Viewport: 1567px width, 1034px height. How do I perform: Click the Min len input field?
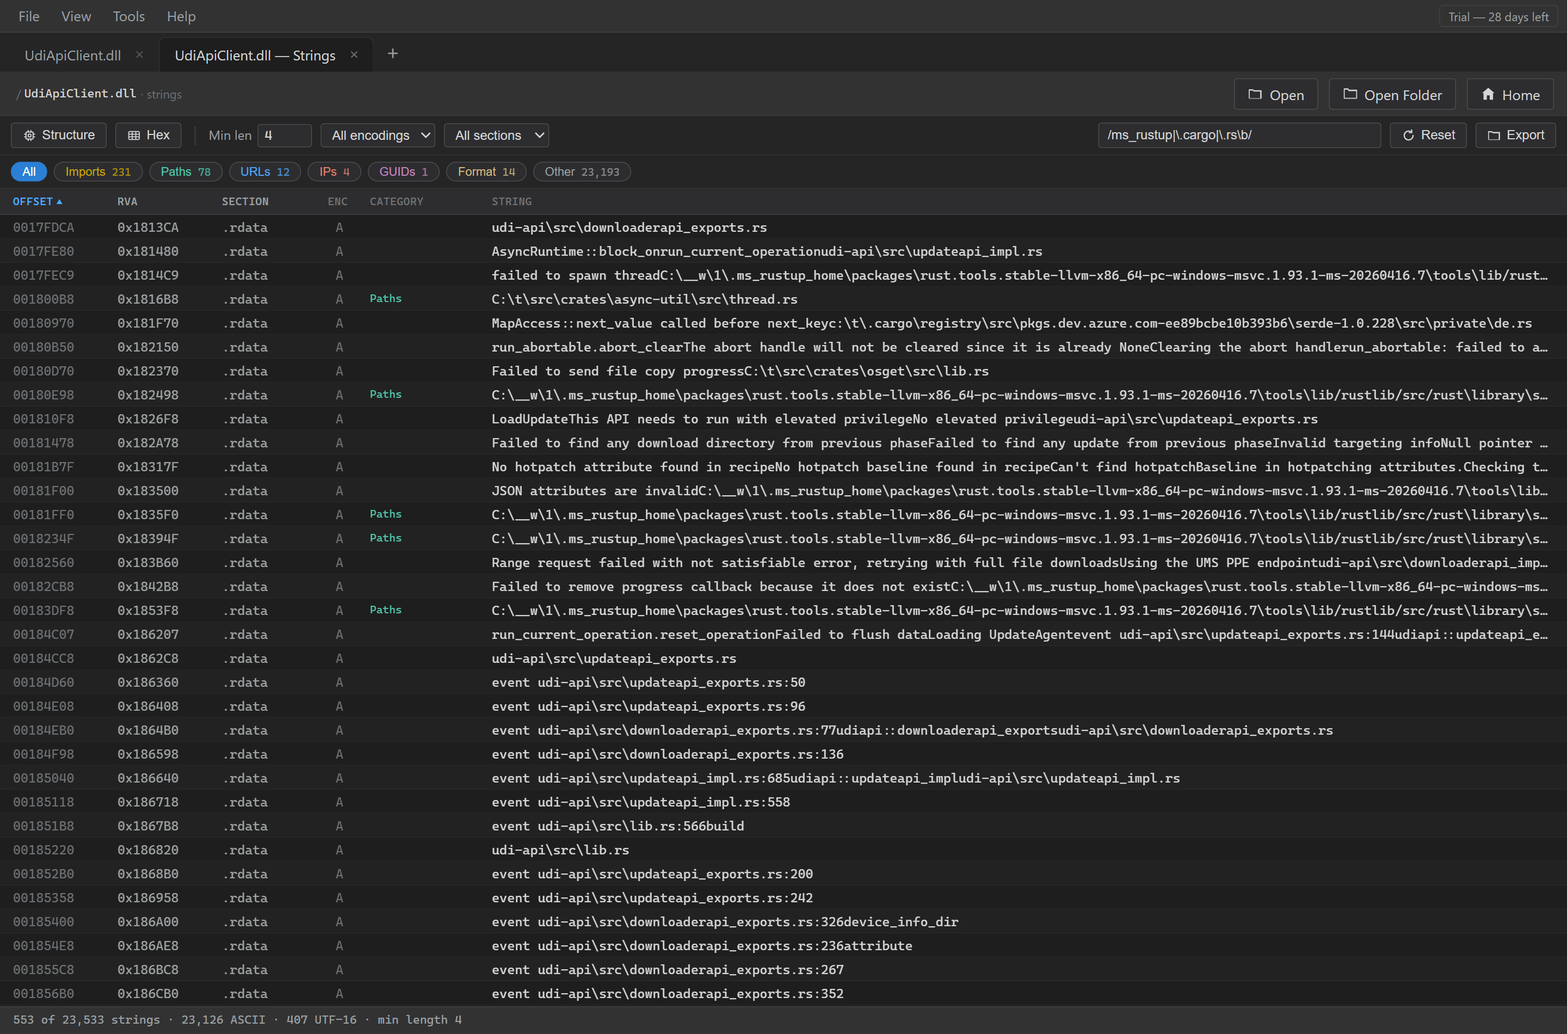pyautogui.click(x=285, y=135)
